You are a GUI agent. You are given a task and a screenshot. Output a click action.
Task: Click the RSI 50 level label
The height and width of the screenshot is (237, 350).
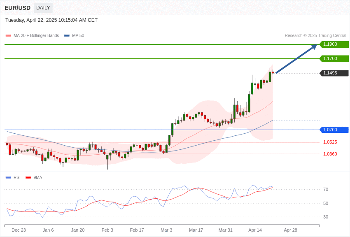click(x=326, y=203)
